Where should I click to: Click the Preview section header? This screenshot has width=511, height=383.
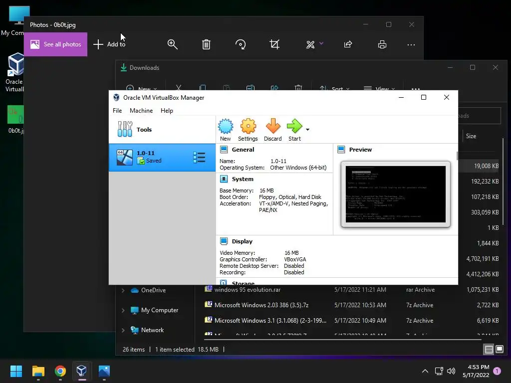[x=360, y=150]
